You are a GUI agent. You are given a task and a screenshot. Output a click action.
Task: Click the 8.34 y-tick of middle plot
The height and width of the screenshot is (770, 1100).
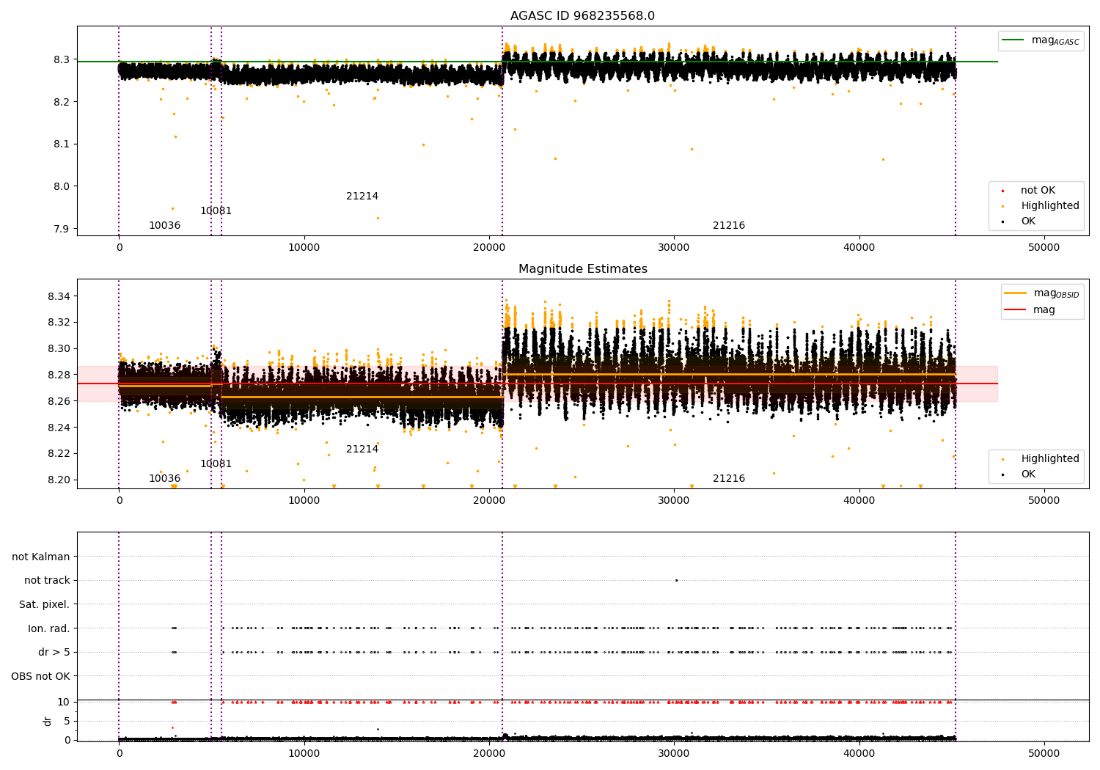(59, 296)
